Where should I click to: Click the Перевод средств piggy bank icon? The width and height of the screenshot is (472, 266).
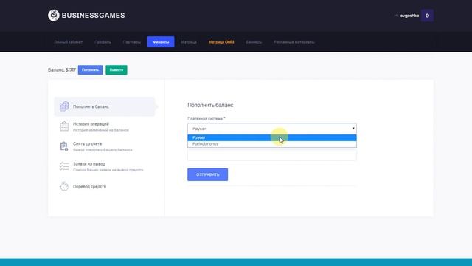pos(64,186)
